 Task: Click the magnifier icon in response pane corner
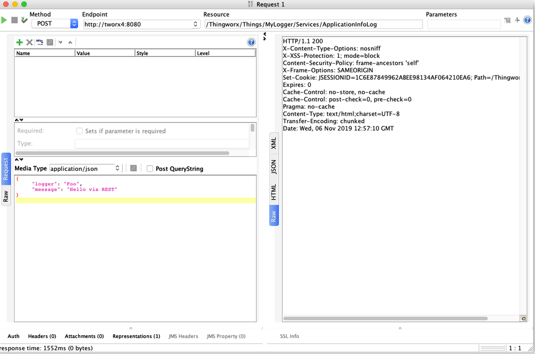523,319
